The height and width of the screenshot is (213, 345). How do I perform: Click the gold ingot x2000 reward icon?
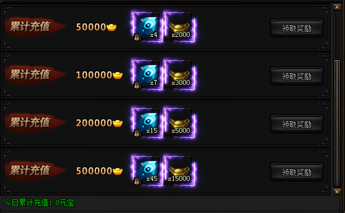180,27
